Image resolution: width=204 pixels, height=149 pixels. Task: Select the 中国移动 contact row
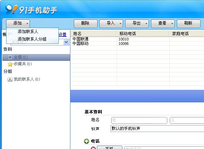137,44
